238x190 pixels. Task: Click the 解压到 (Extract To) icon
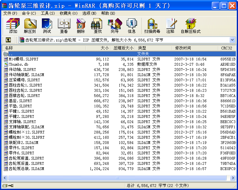pos(30,26)
